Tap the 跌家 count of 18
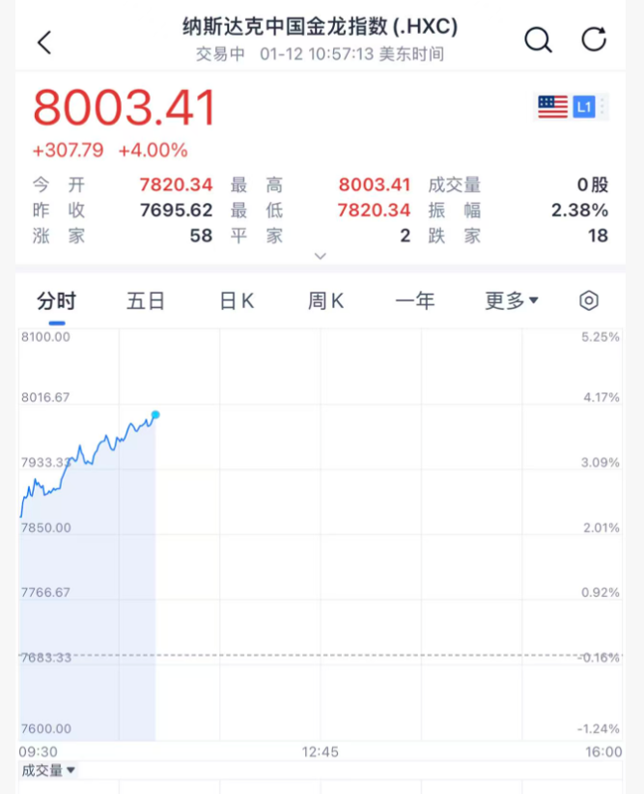Screen dimensions: 644x794 click(x=597, y=235)
